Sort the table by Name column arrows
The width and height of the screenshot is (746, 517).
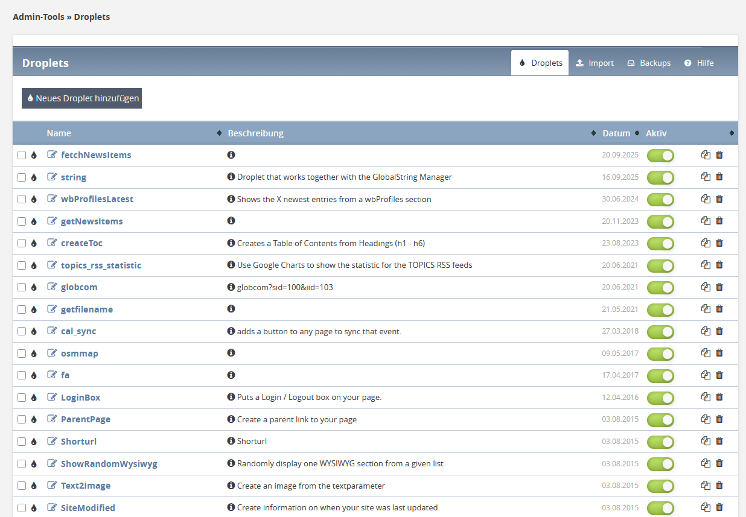(x=219, y=133)
